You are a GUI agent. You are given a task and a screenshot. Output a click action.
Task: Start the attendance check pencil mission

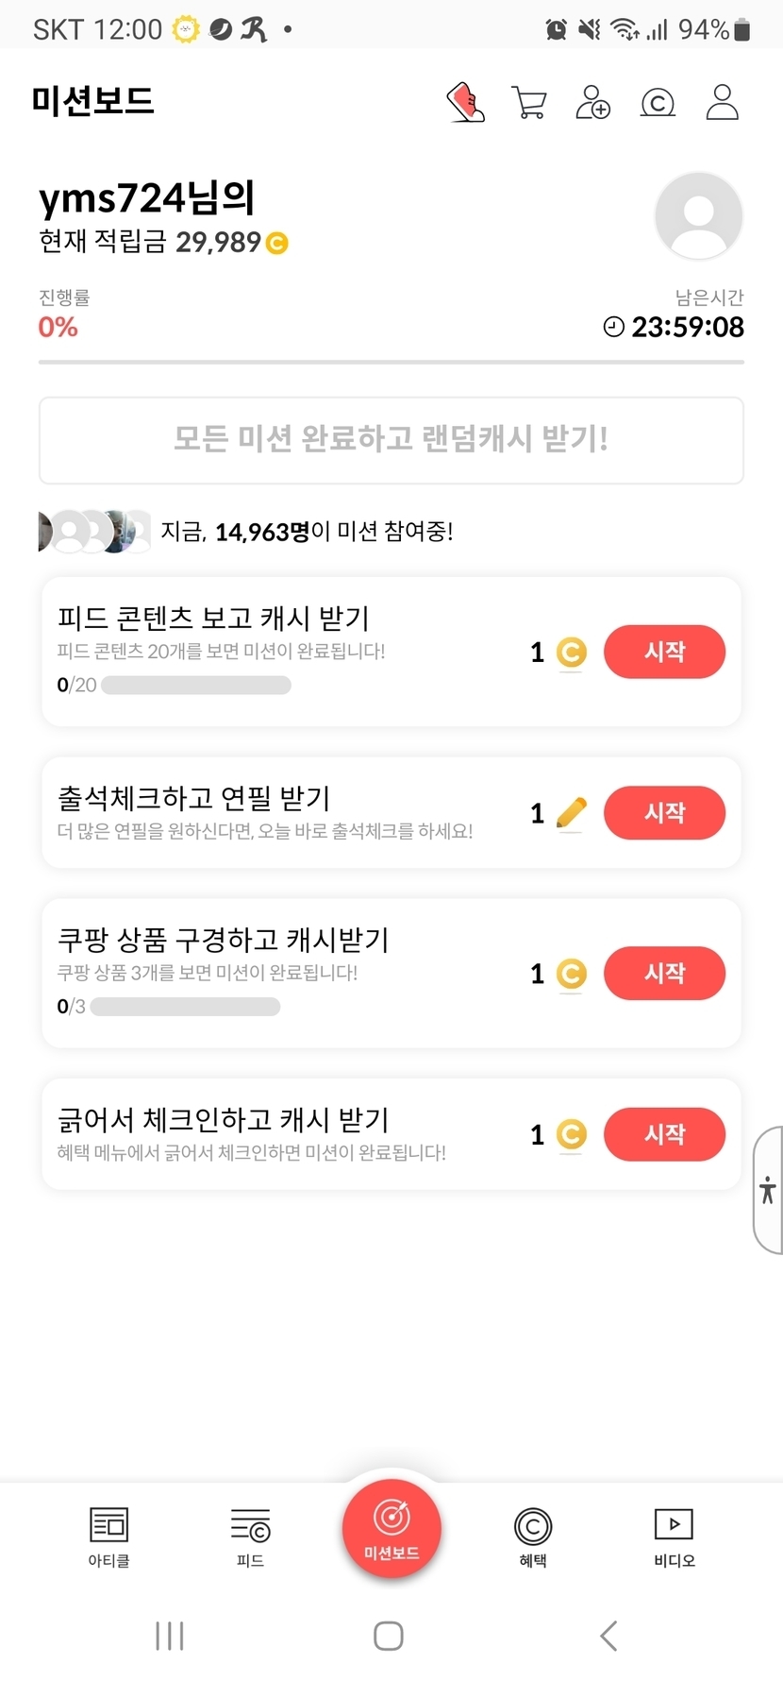664,812
